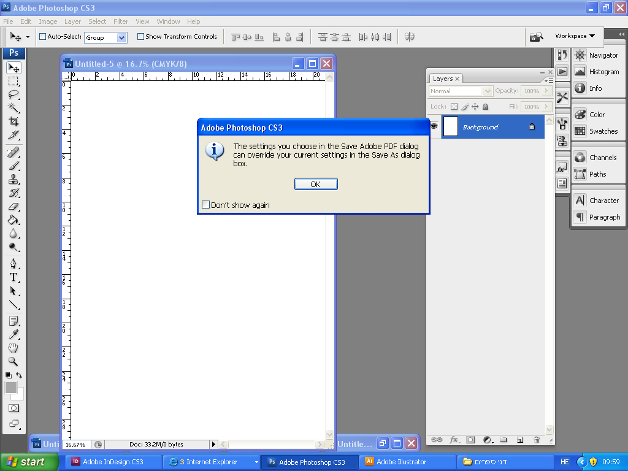Click OK in the PDF settings dialog
Screen dimensions: 628x471
pos(316,184)
